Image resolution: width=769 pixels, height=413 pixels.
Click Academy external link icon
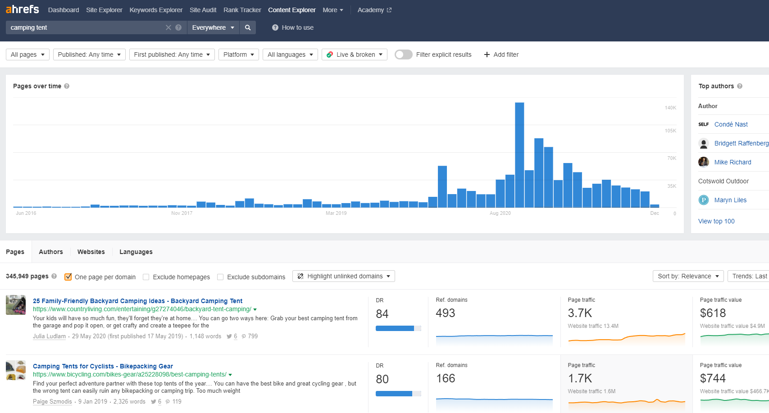tap(389, 10)
